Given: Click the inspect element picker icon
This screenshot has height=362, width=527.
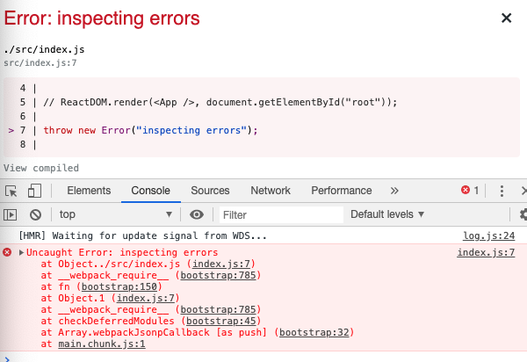Looking at the screenshot, I should (11, 191).
